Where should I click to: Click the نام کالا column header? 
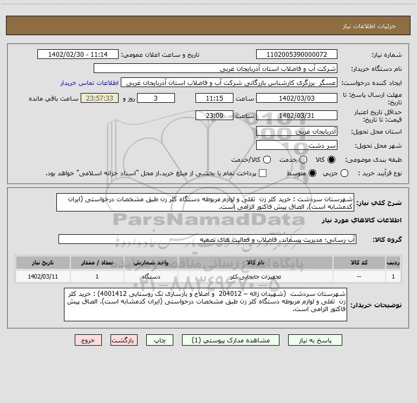(256, 263)
